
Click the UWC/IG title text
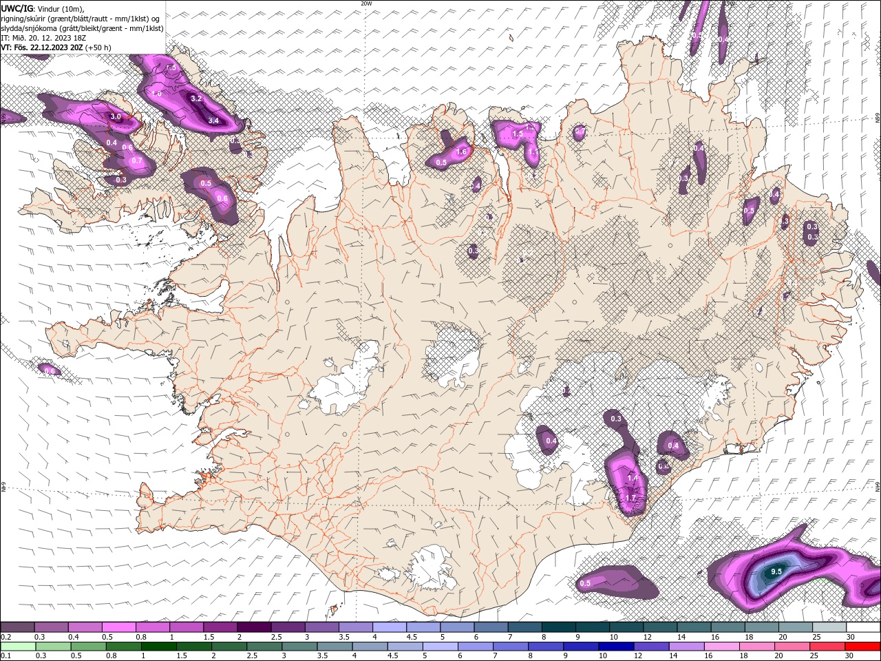pos(17,8)
